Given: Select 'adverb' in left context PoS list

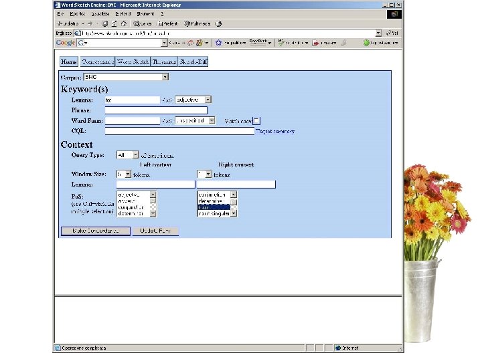Looking at the screenshot, I should [x=133, y=201].
